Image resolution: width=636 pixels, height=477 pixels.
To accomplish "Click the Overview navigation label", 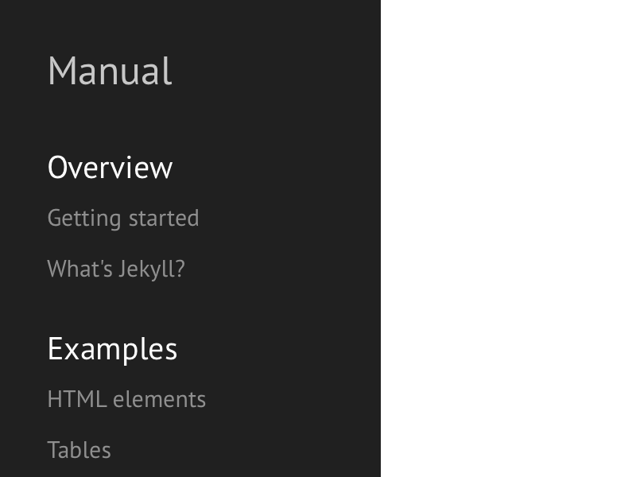I will click(110, 167).
